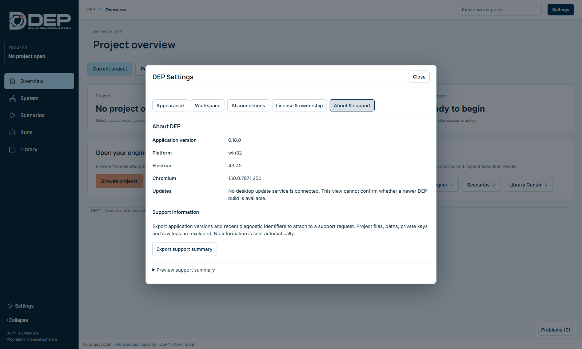
Task: Click the Electron version 43.7.5
Action: (235, 165)
